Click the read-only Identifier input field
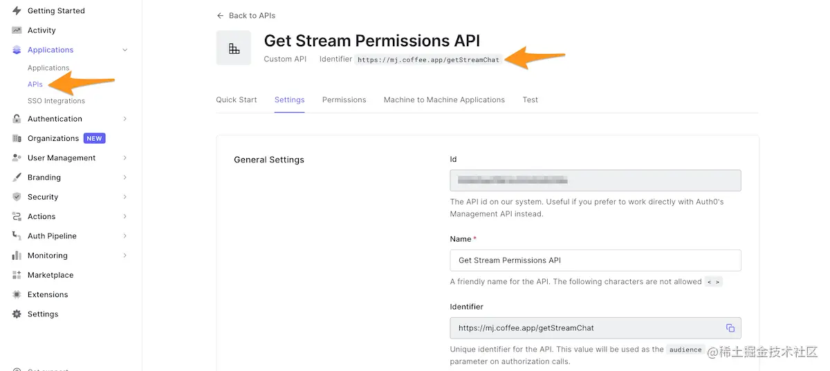The height and width of the screenshot is (371, 830). [x=596, y=328]
